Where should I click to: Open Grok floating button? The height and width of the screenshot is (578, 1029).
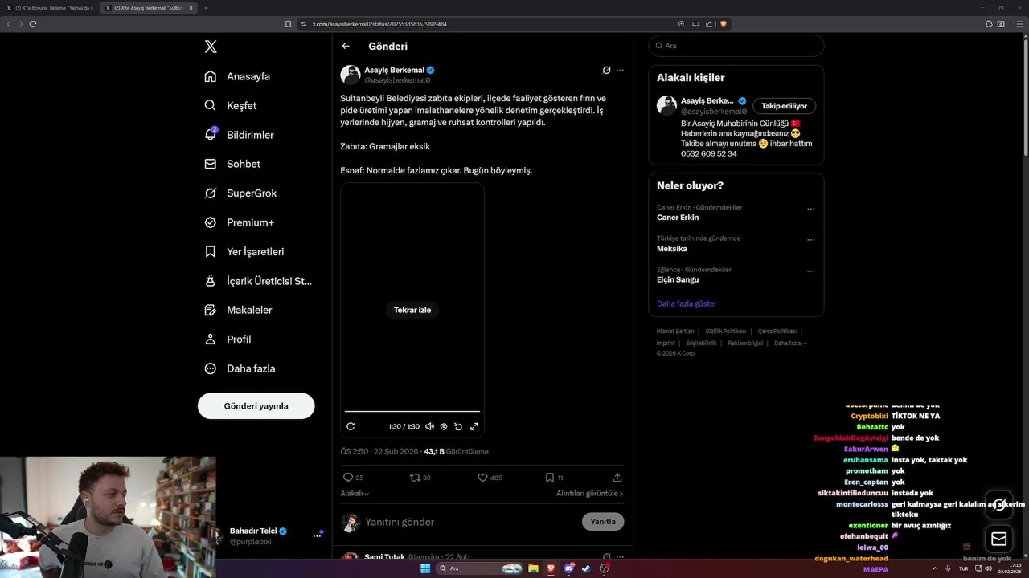(999, 505)
